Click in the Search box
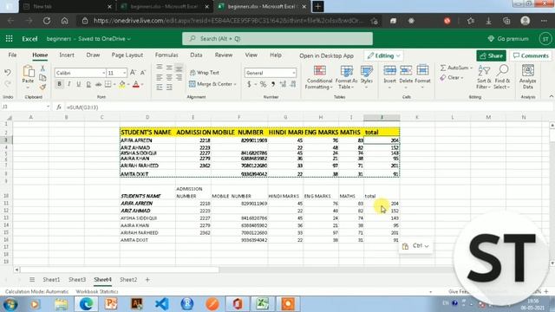The image size is (555, 312). pyautogui.click(x=277, y=38)
